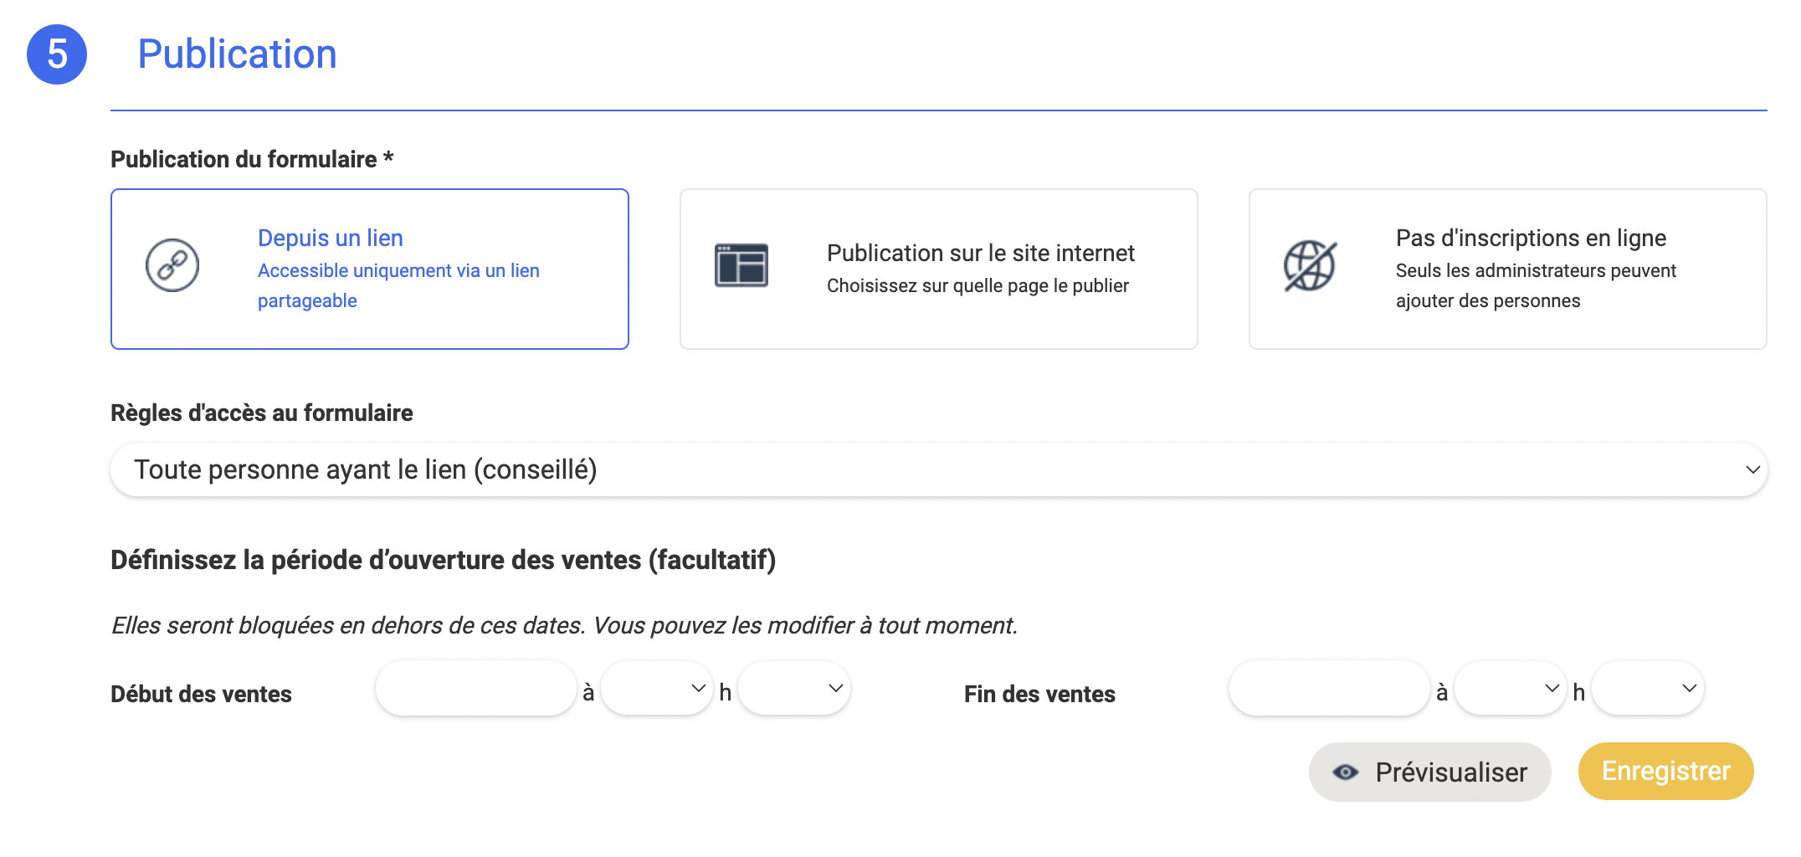Viewport: 1801px width, 857px height.
Task: Click the yellow Enregistrer button
Action: (x=1665, y=771)
